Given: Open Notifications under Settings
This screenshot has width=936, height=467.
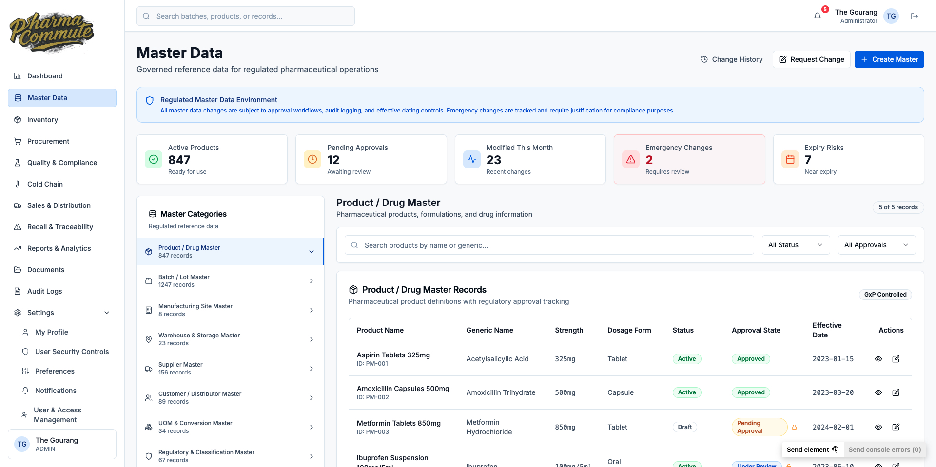Looking at the screenshot, I should (x=66, y=391).
